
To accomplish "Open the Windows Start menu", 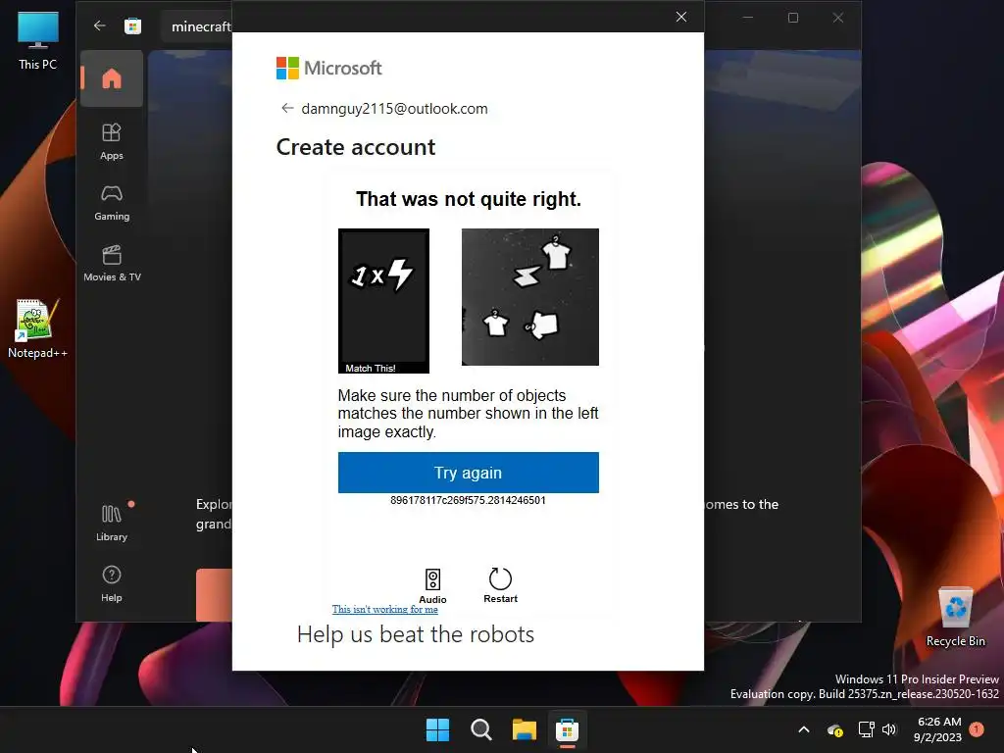I will pos(438,729).
